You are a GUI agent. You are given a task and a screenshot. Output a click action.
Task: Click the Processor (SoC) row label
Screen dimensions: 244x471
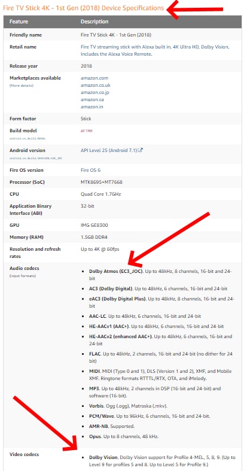tap(28, 182)
